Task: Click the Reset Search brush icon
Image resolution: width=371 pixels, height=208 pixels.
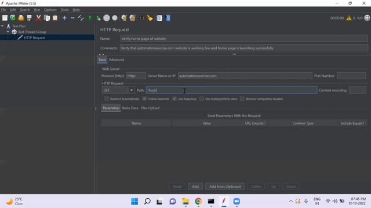Action: pyautogui.click(x=150, y=18)
